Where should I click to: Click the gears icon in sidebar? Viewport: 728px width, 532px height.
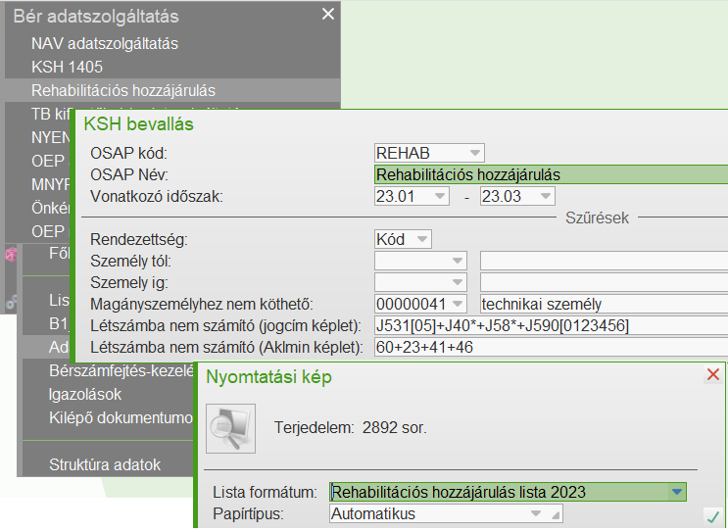pyautogui.click(x=11, y=302)
